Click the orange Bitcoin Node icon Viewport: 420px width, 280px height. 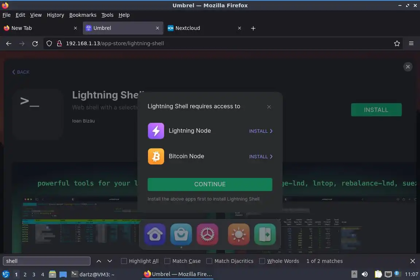click(x=156, y=156)
